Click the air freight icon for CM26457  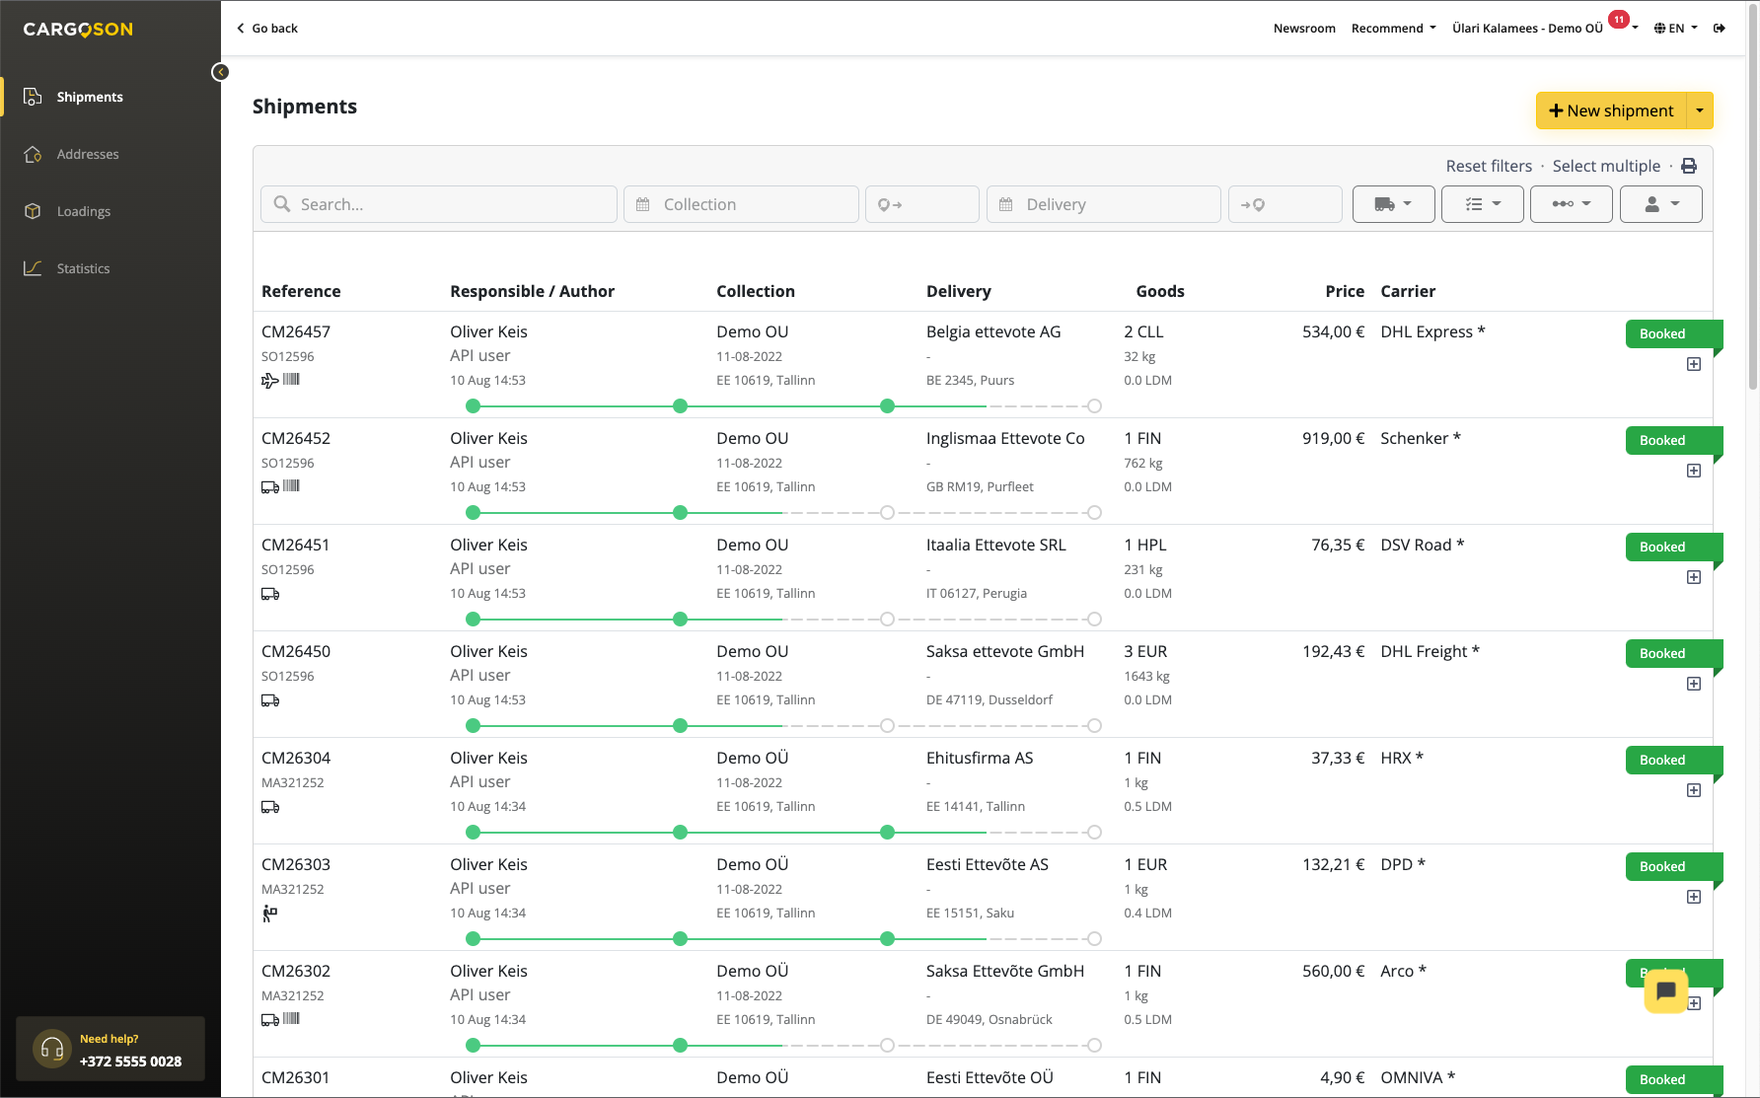coord(270,380)
